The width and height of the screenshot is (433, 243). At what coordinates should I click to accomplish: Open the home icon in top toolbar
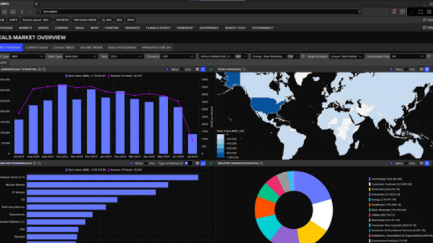[13, 11]
